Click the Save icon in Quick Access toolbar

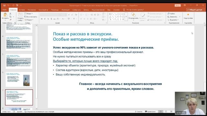coord(5,5)
